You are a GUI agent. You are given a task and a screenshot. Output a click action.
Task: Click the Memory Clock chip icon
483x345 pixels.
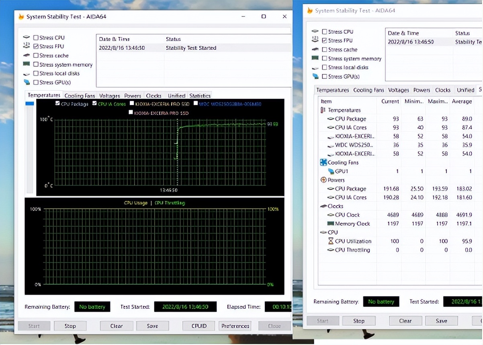tap(331, 224)
